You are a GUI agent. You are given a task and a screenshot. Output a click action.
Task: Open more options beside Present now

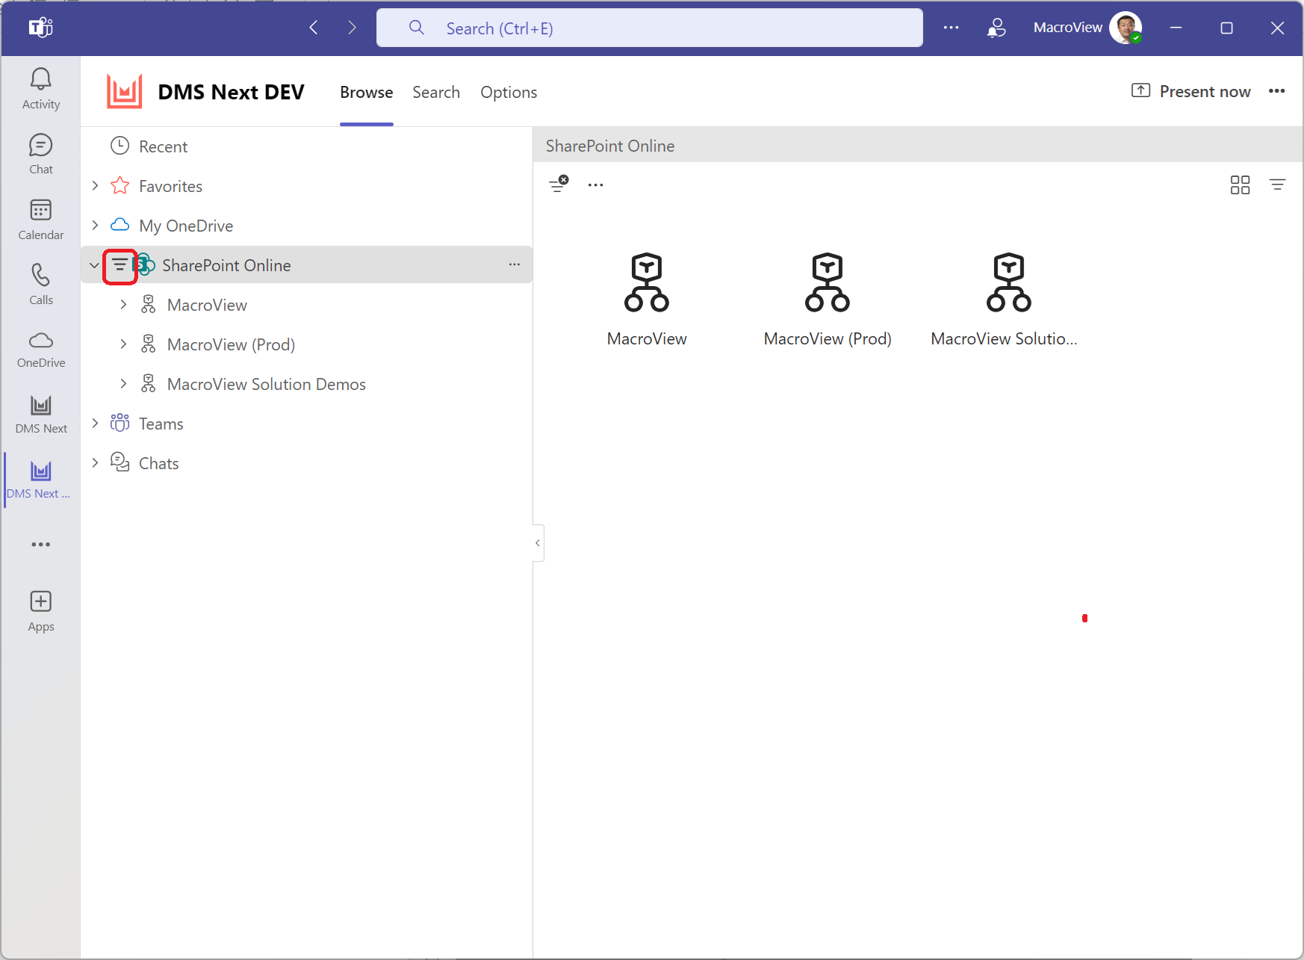pos(1276,91)
